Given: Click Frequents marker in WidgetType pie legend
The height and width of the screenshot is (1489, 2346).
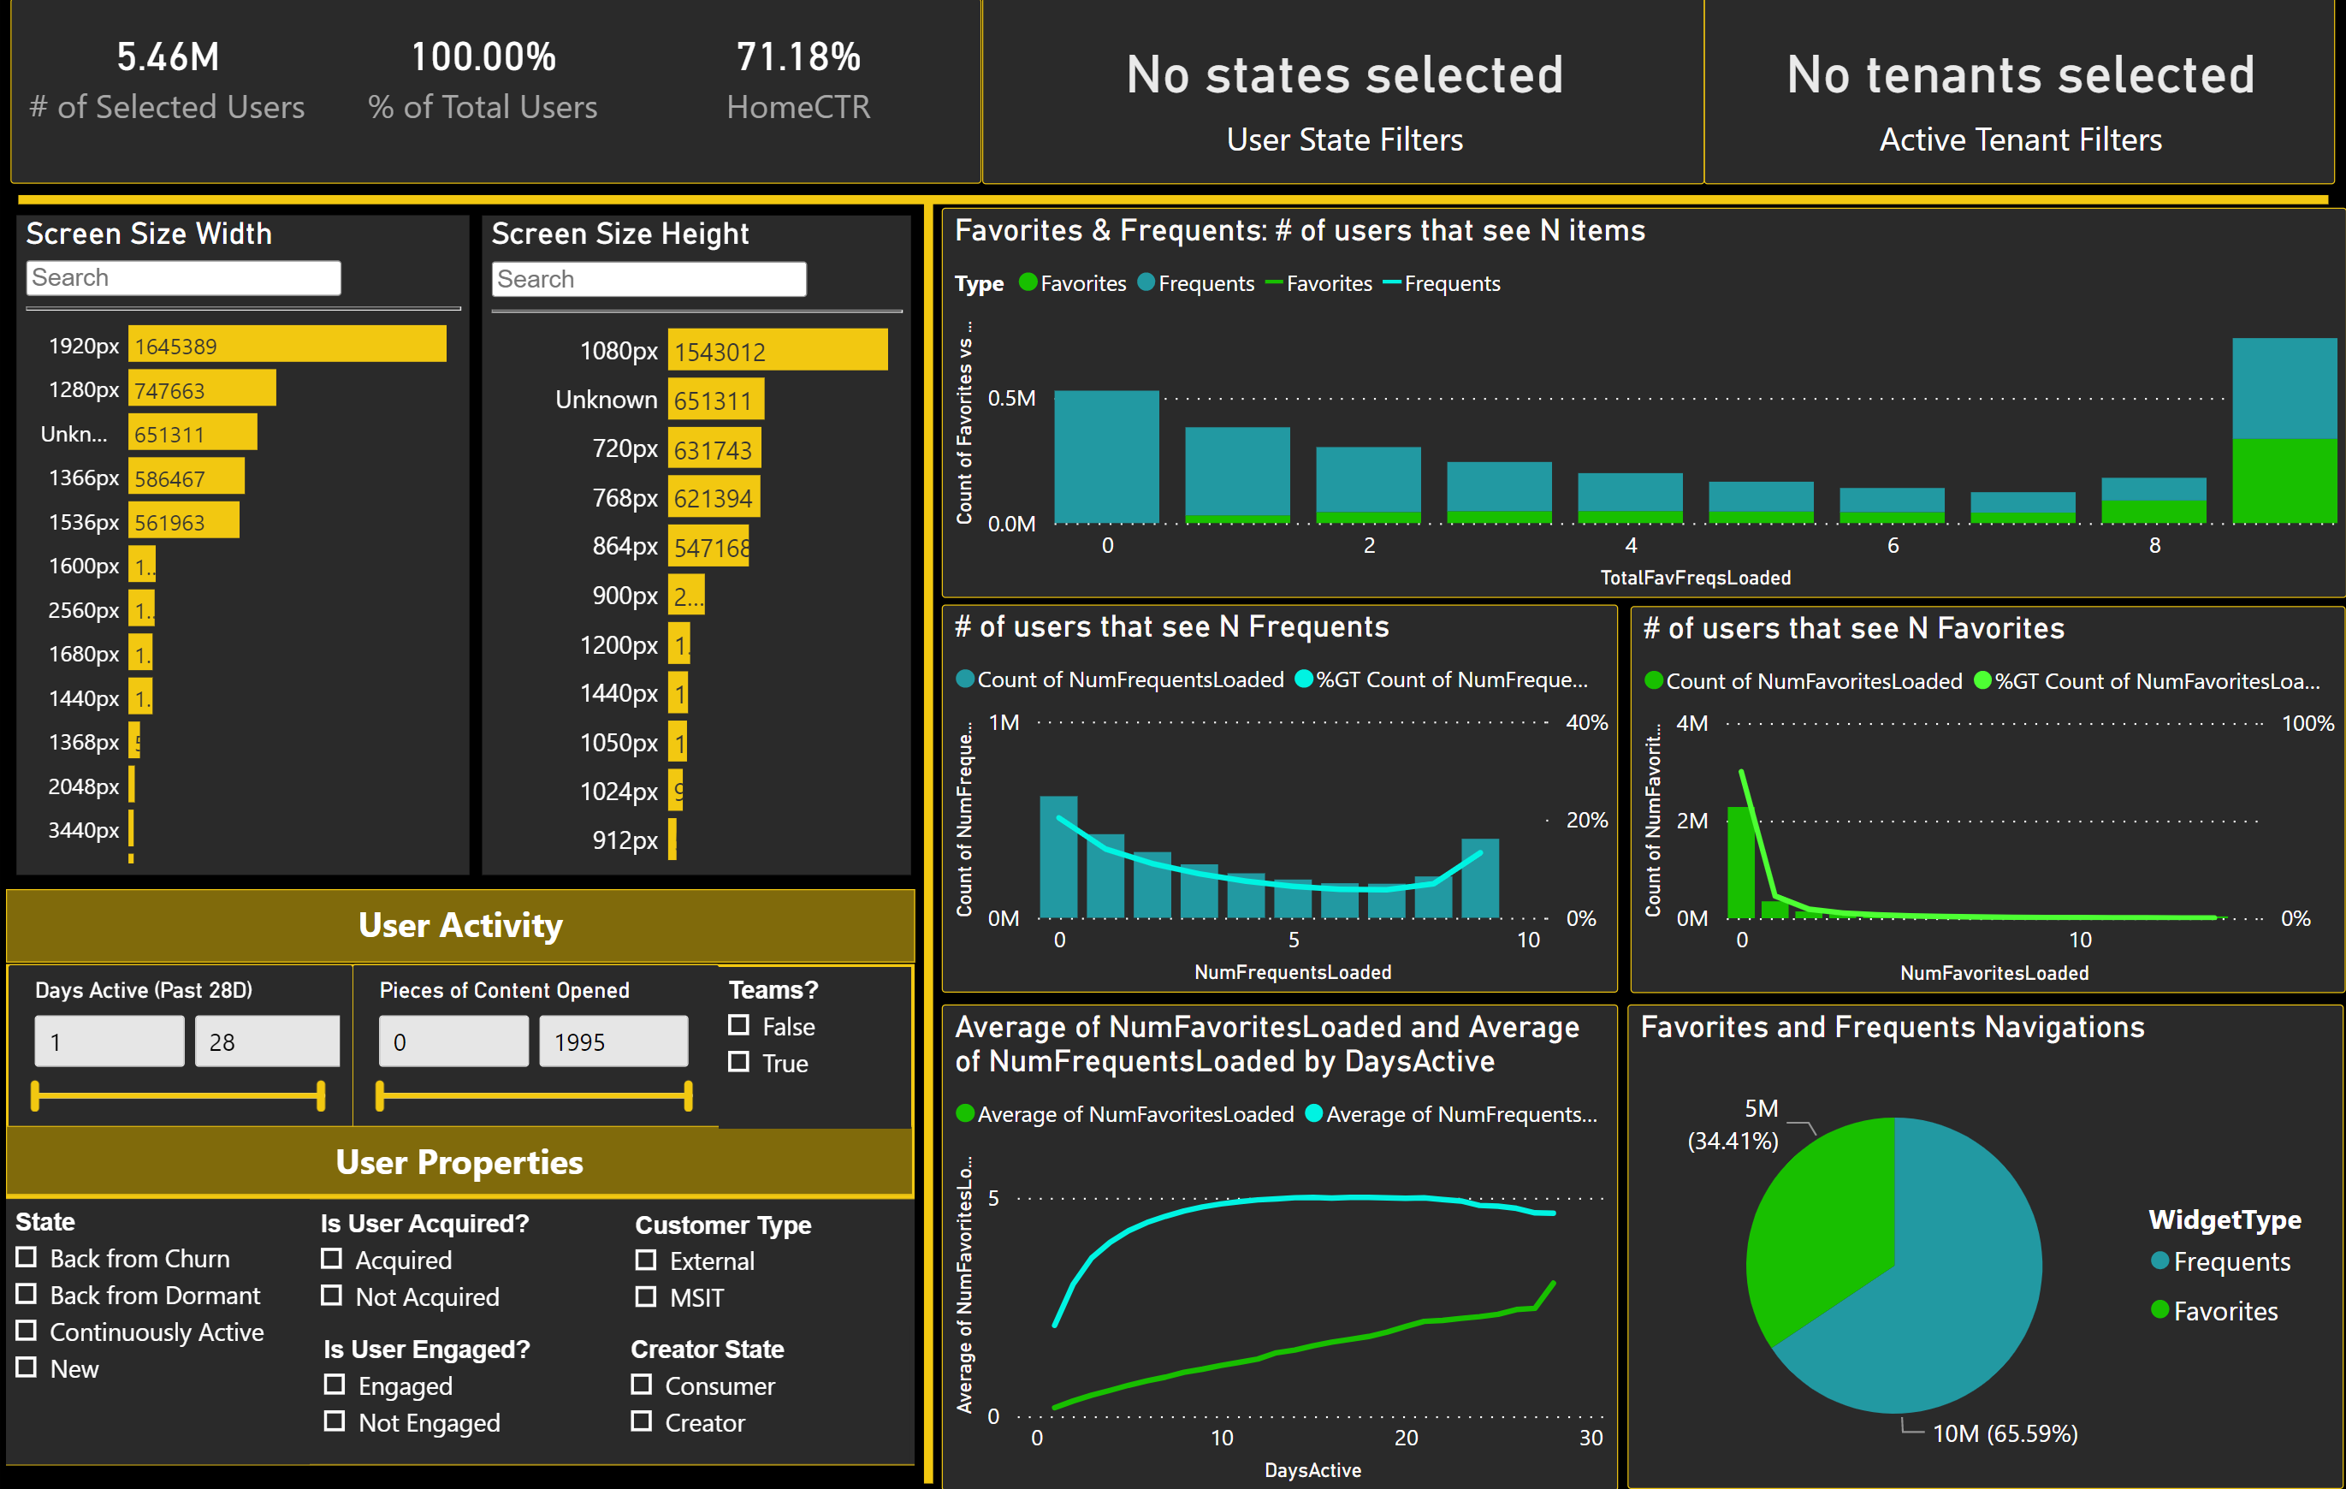Looking at the screenshot, I should tap(2161, 1261).
